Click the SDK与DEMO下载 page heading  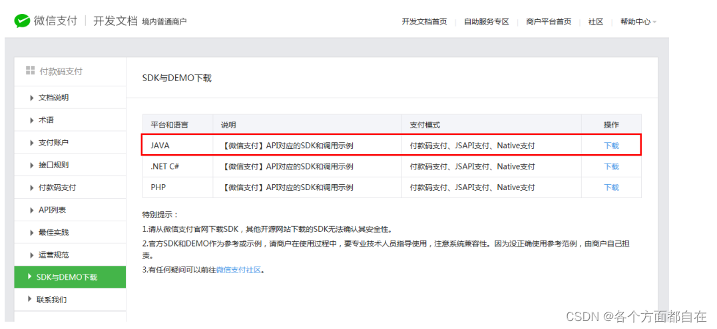pyautogui.click(x=177, y=78)
